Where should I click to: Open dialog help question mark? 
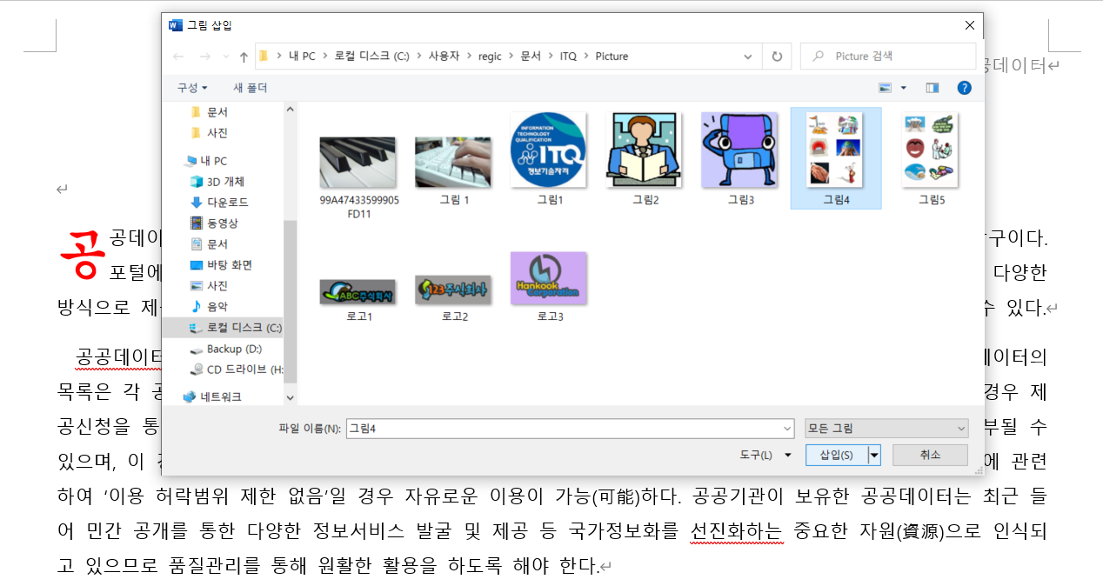[964, 88]
